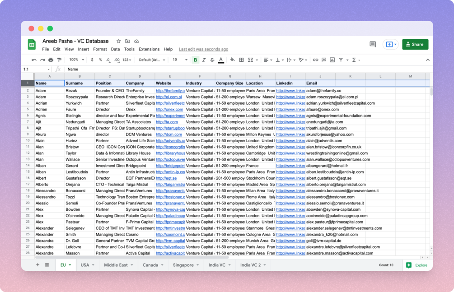Click the green Share button
Screen dimensions: 454x292
tap(415, 44)
